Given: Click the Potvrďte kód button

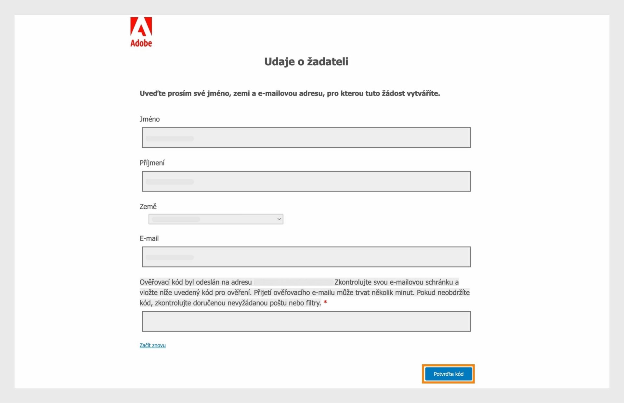Looking at the screenshot, I should [448, 374].
